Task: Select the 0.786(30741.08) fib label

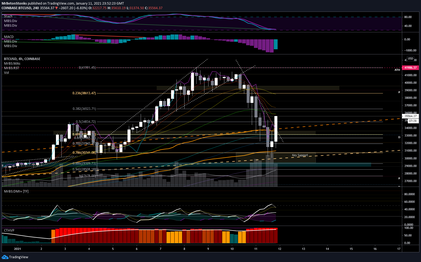Action: pyautogui.click(x=84, y=152)
